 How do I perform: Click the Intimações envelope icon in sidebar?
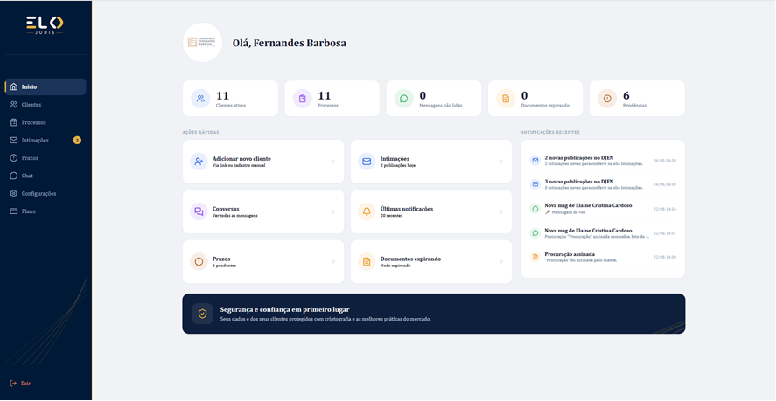pyautogui.click(x=14, y=141)
